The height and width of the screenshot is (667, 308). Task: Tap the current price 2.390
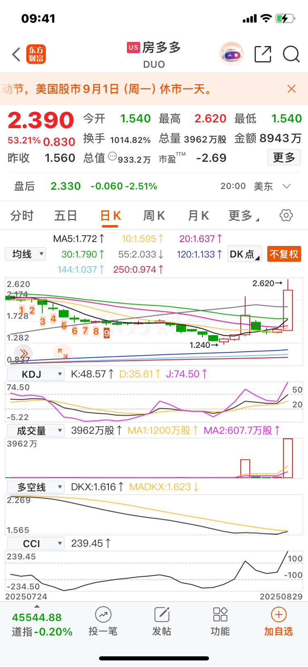[x=41, y=120]
